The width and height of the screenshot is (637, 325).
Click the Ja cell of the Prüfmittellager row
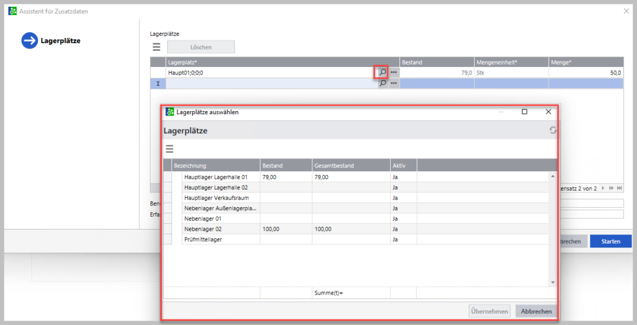(x=403, y=239)
